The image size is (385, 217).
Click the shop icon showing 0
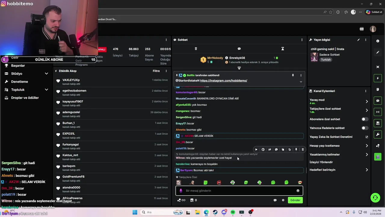(193, 200)
